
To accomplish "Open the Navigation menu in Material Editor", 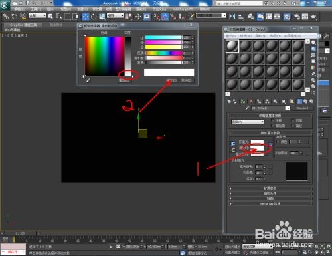I will [260, 36].
